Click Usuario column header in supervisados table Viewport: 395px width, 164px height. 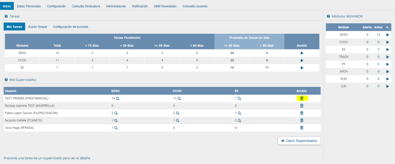click(x=11, y=91)
